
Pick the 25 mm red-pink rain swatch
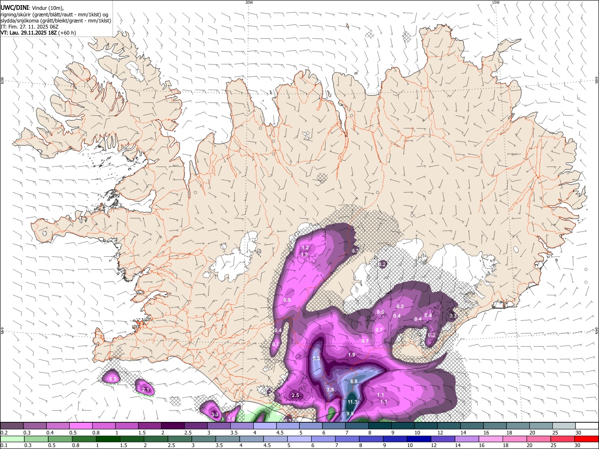(562, 439)
